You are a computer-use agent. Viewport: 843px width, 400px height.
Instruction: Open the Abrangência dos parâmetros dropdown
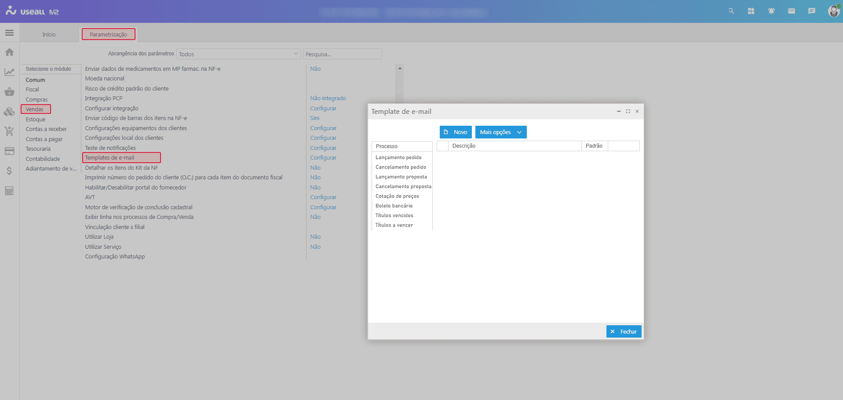[238, 54]
